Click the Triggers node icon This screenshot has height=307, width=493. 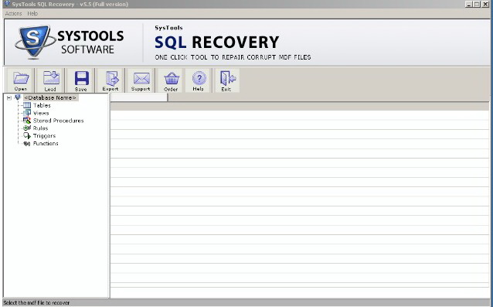pos(27,136)
